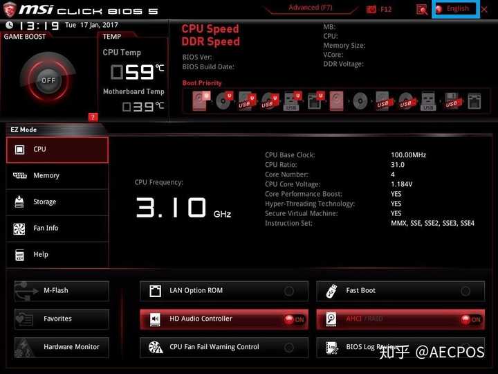Screen dimensions: 498x374
Task: Click instruction set MMX, SSE, SSE2 value
Action: coord(432,223)
